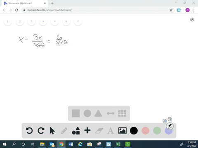Open Cortana from the taskbar

click(x=23, y=144)
